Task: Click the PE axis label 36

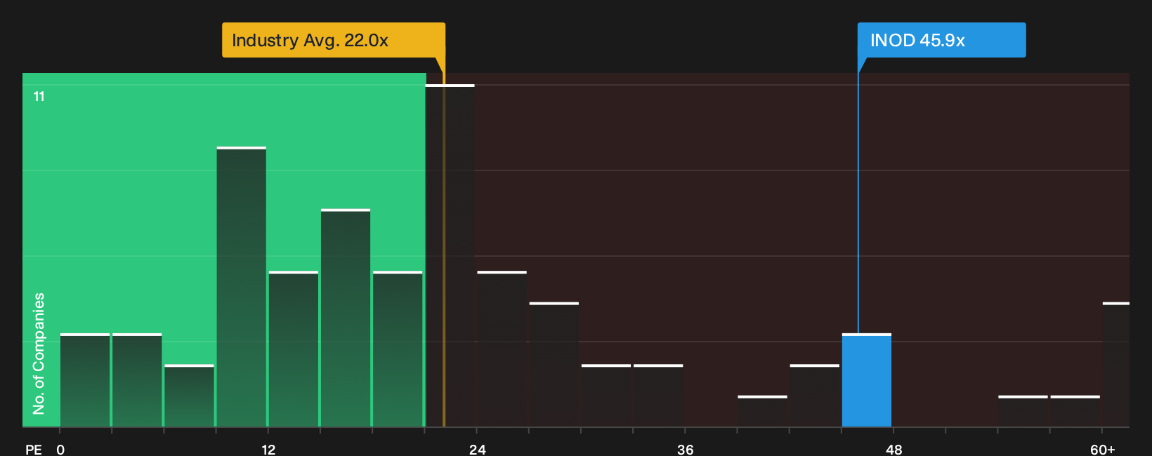Action: [x=686, y=449]
